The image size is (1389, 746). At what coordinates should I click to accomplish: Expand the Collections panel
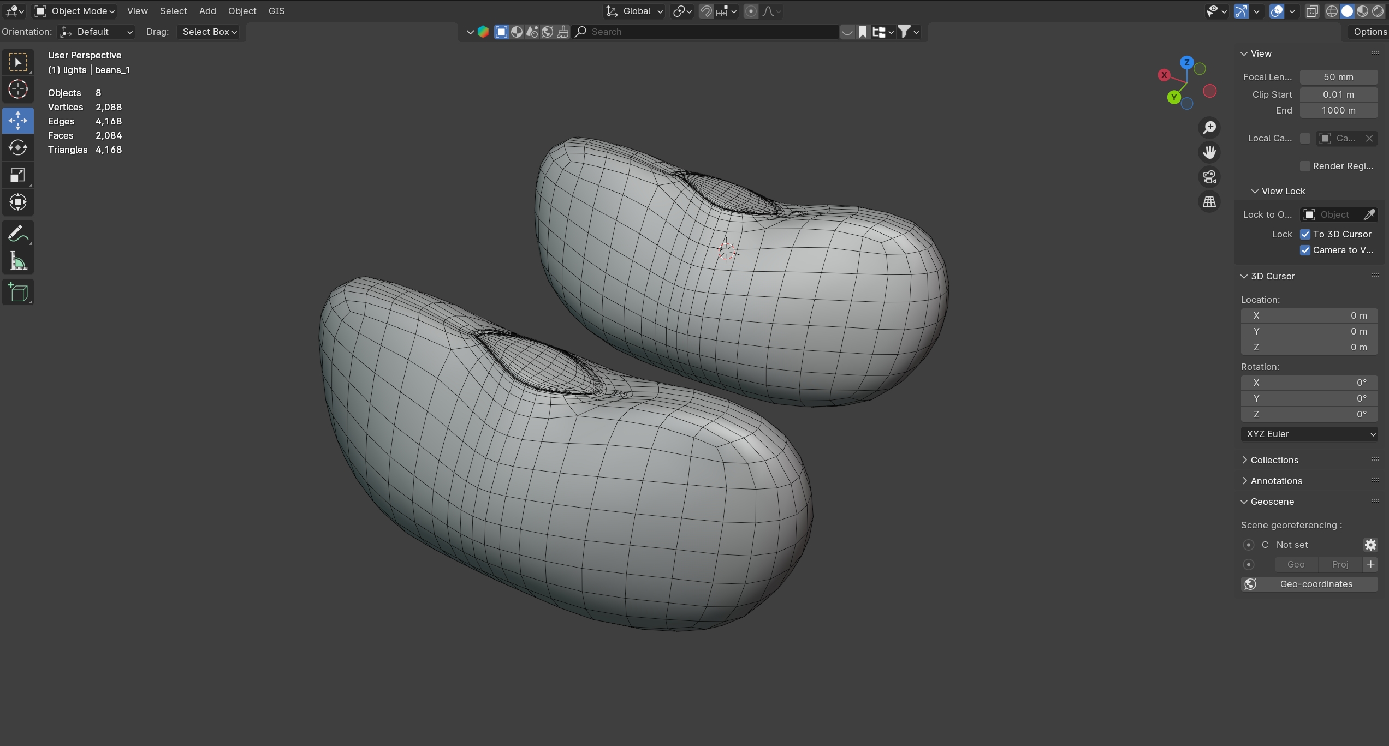(x=1274, y=460)
